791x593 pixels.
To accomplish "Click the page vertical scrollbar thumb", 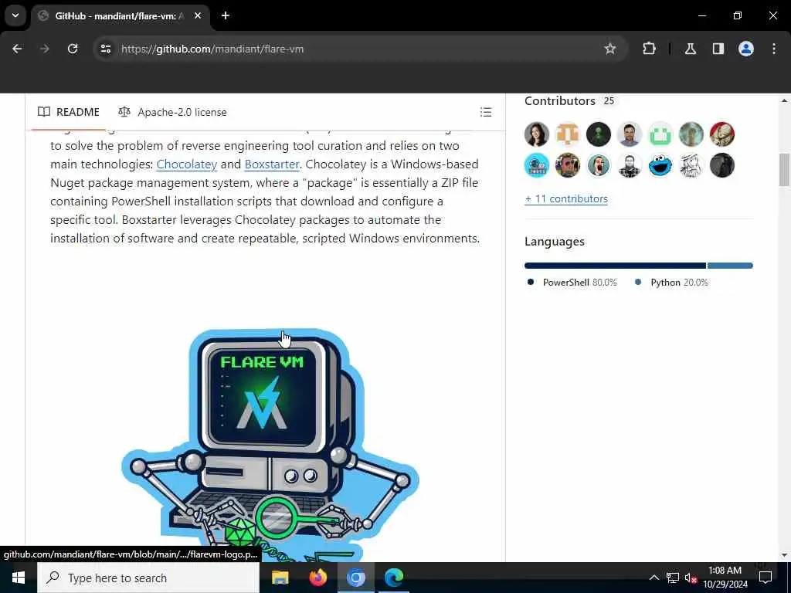I will coord(784,170).
